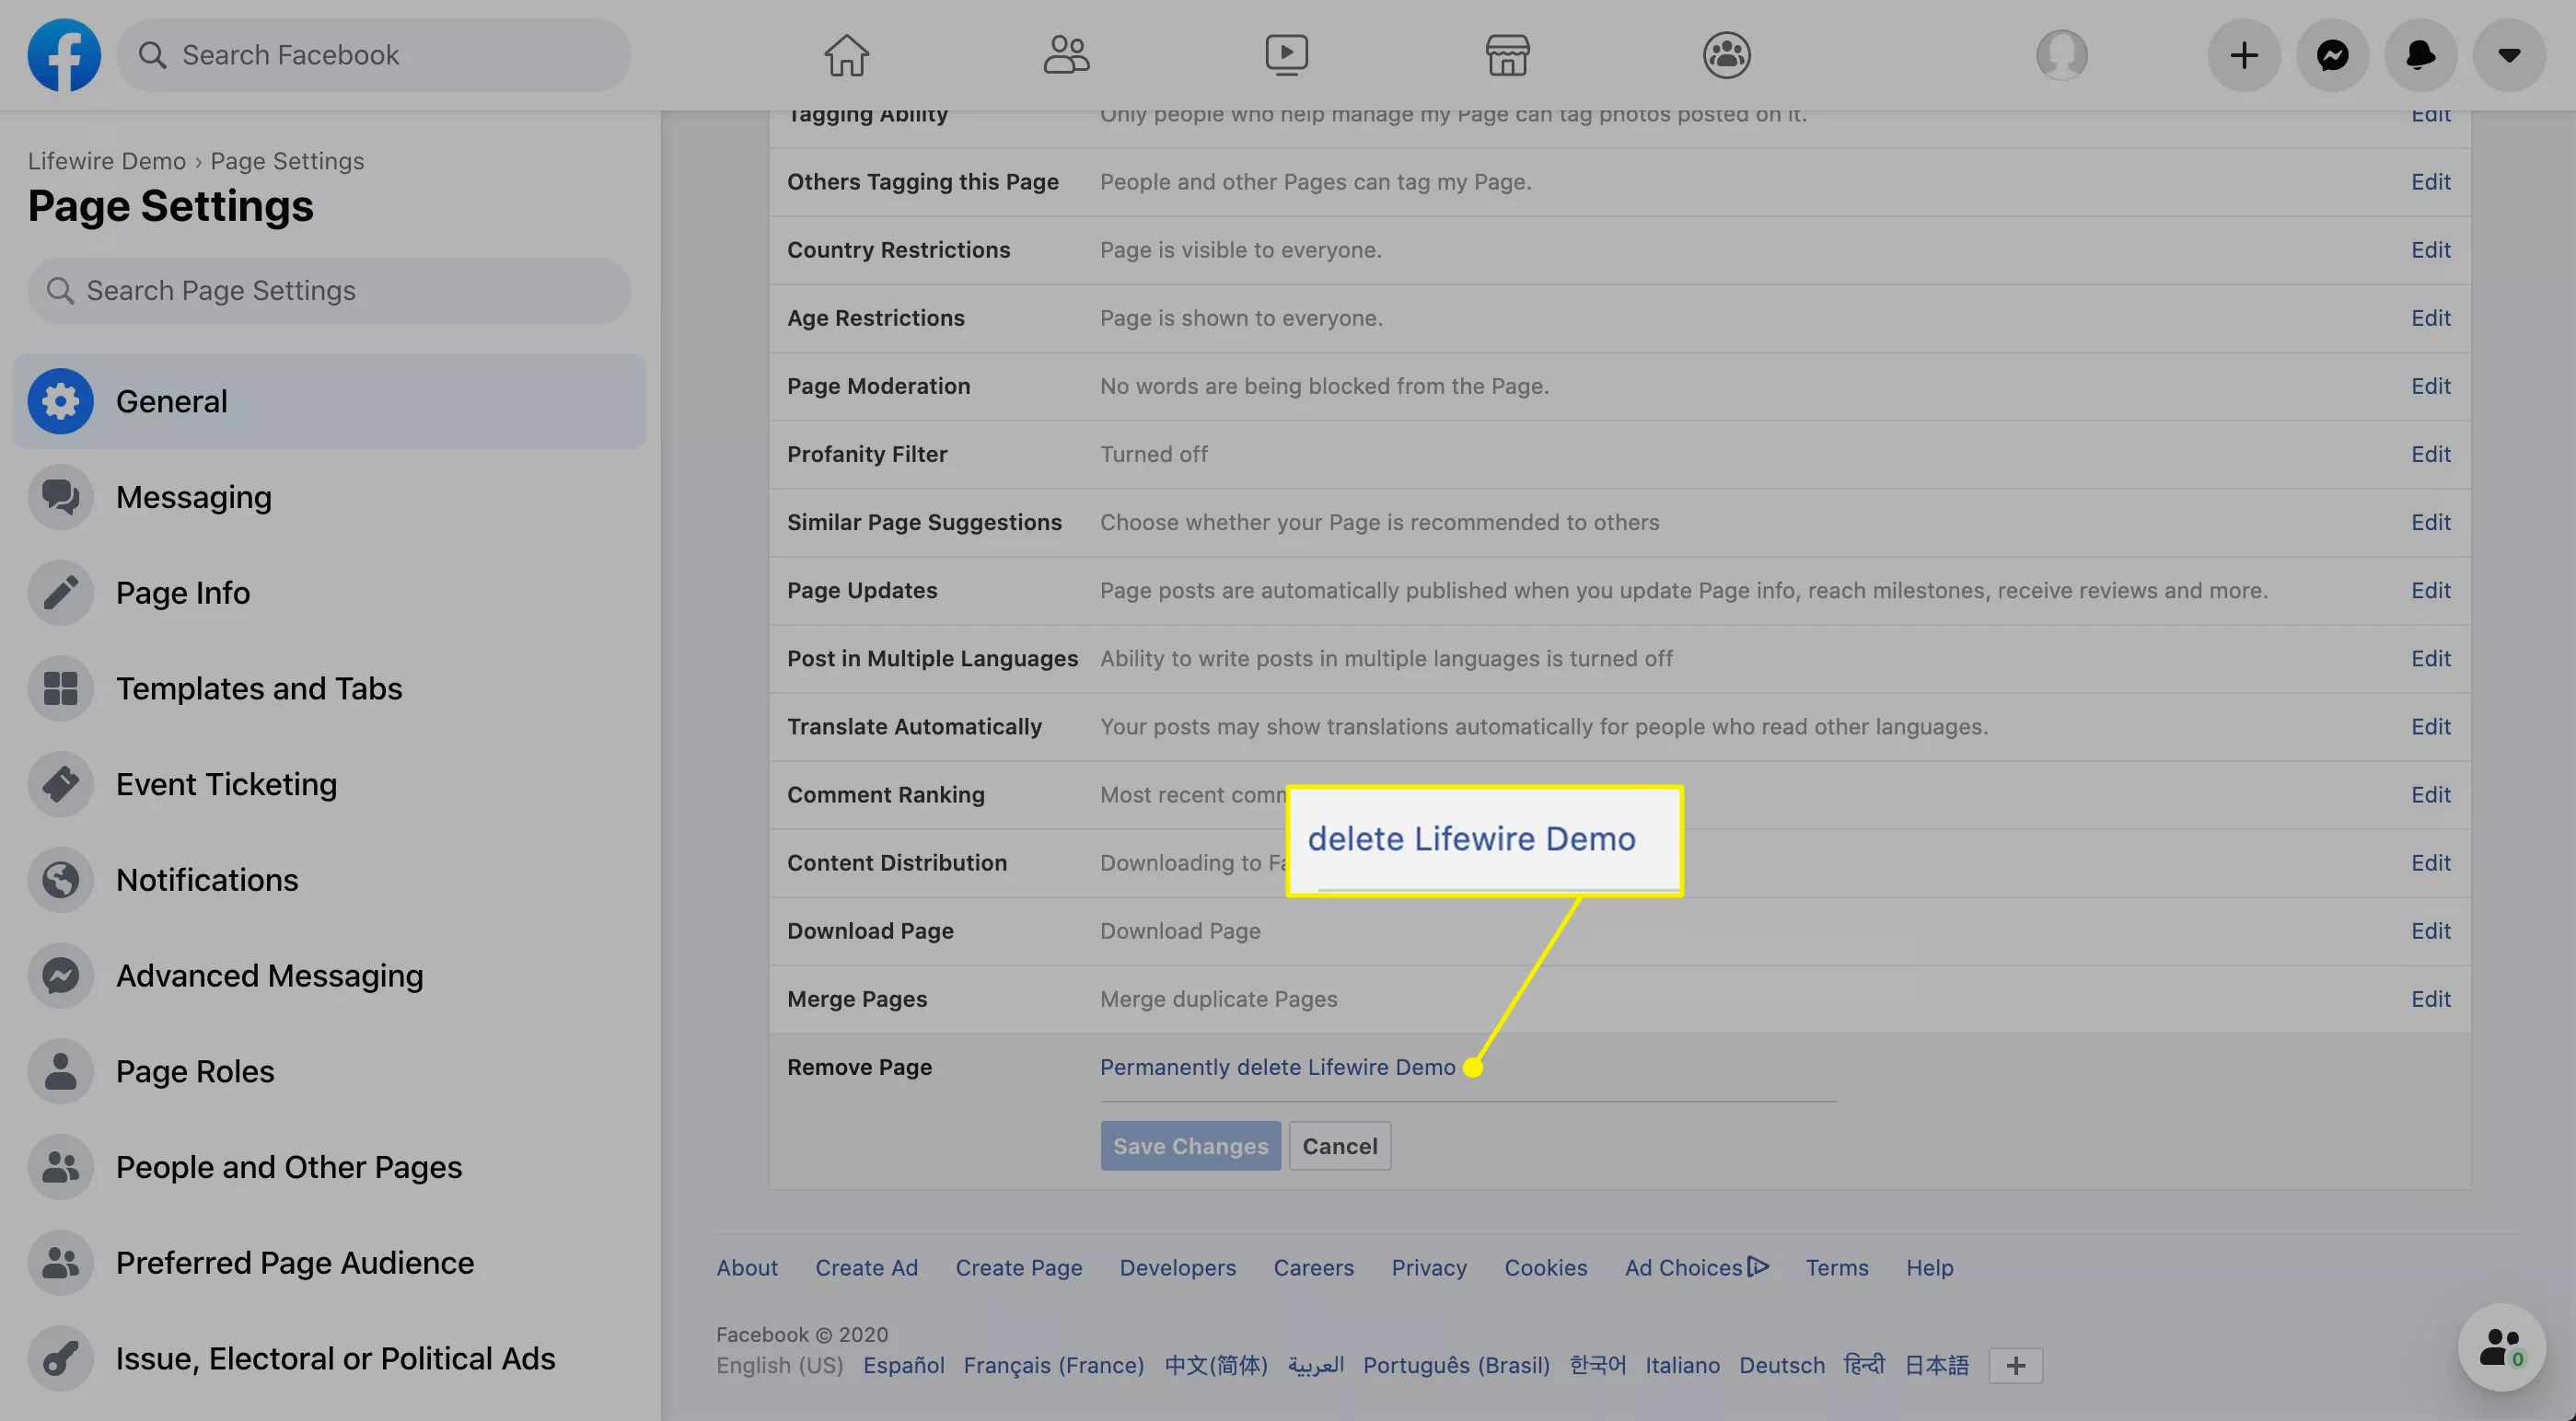Click Preferred Page Audience icon
The height and width of the screenshot is (1421, 2576).
coord(60,1263)
